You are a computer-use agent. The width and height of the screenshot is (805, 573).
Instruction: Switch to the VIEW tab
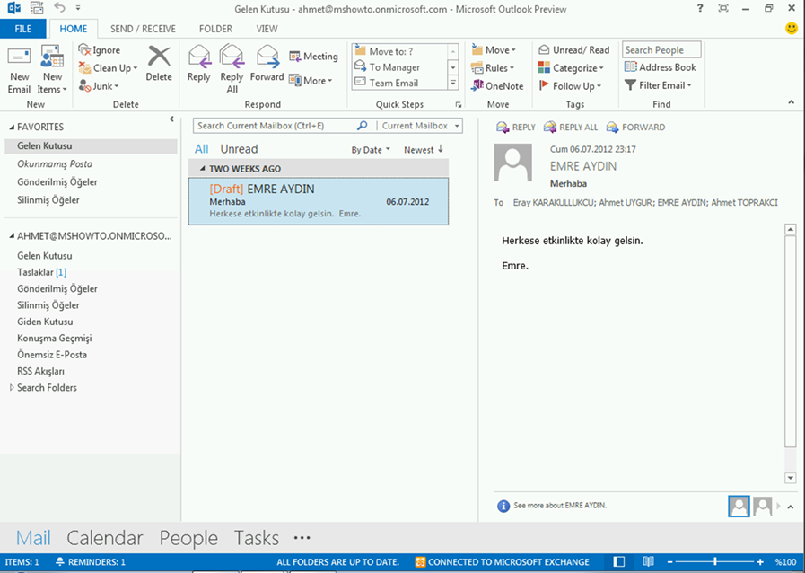point(267,29)
